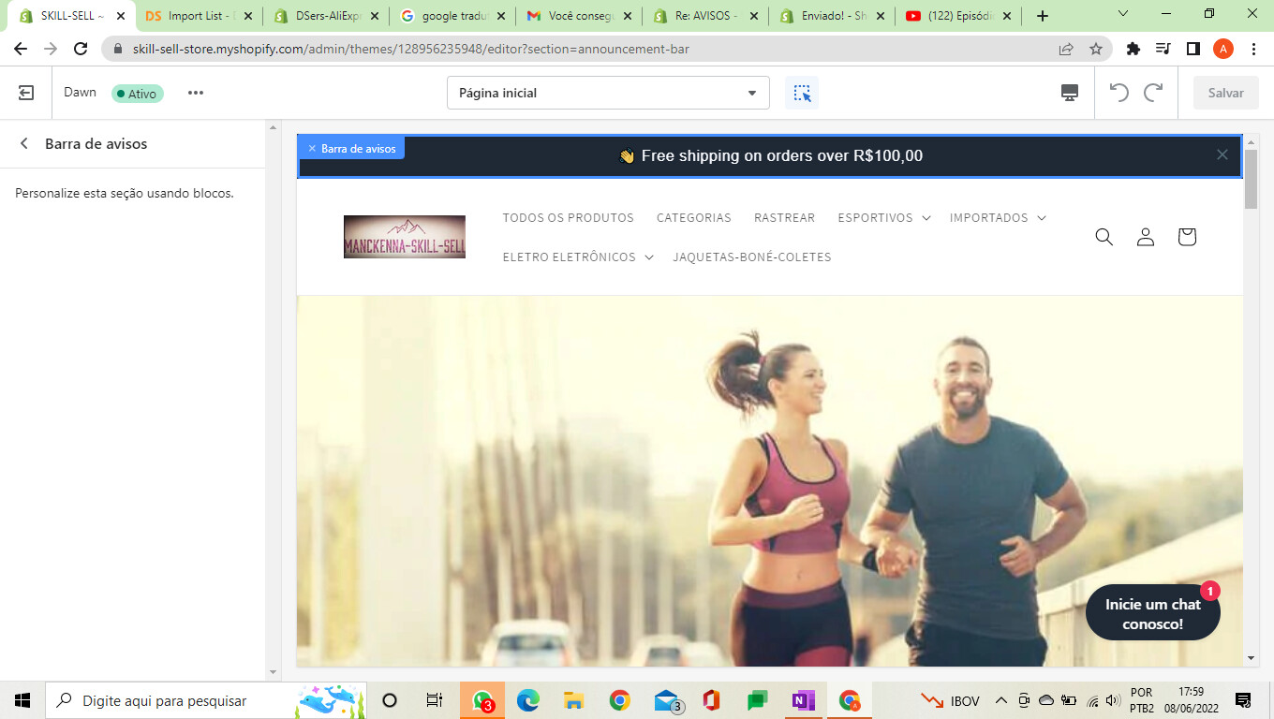Open the theme actions three-dot menu
The height and width of the screenshot is (719, 1274).
click(x=195, y=93)
